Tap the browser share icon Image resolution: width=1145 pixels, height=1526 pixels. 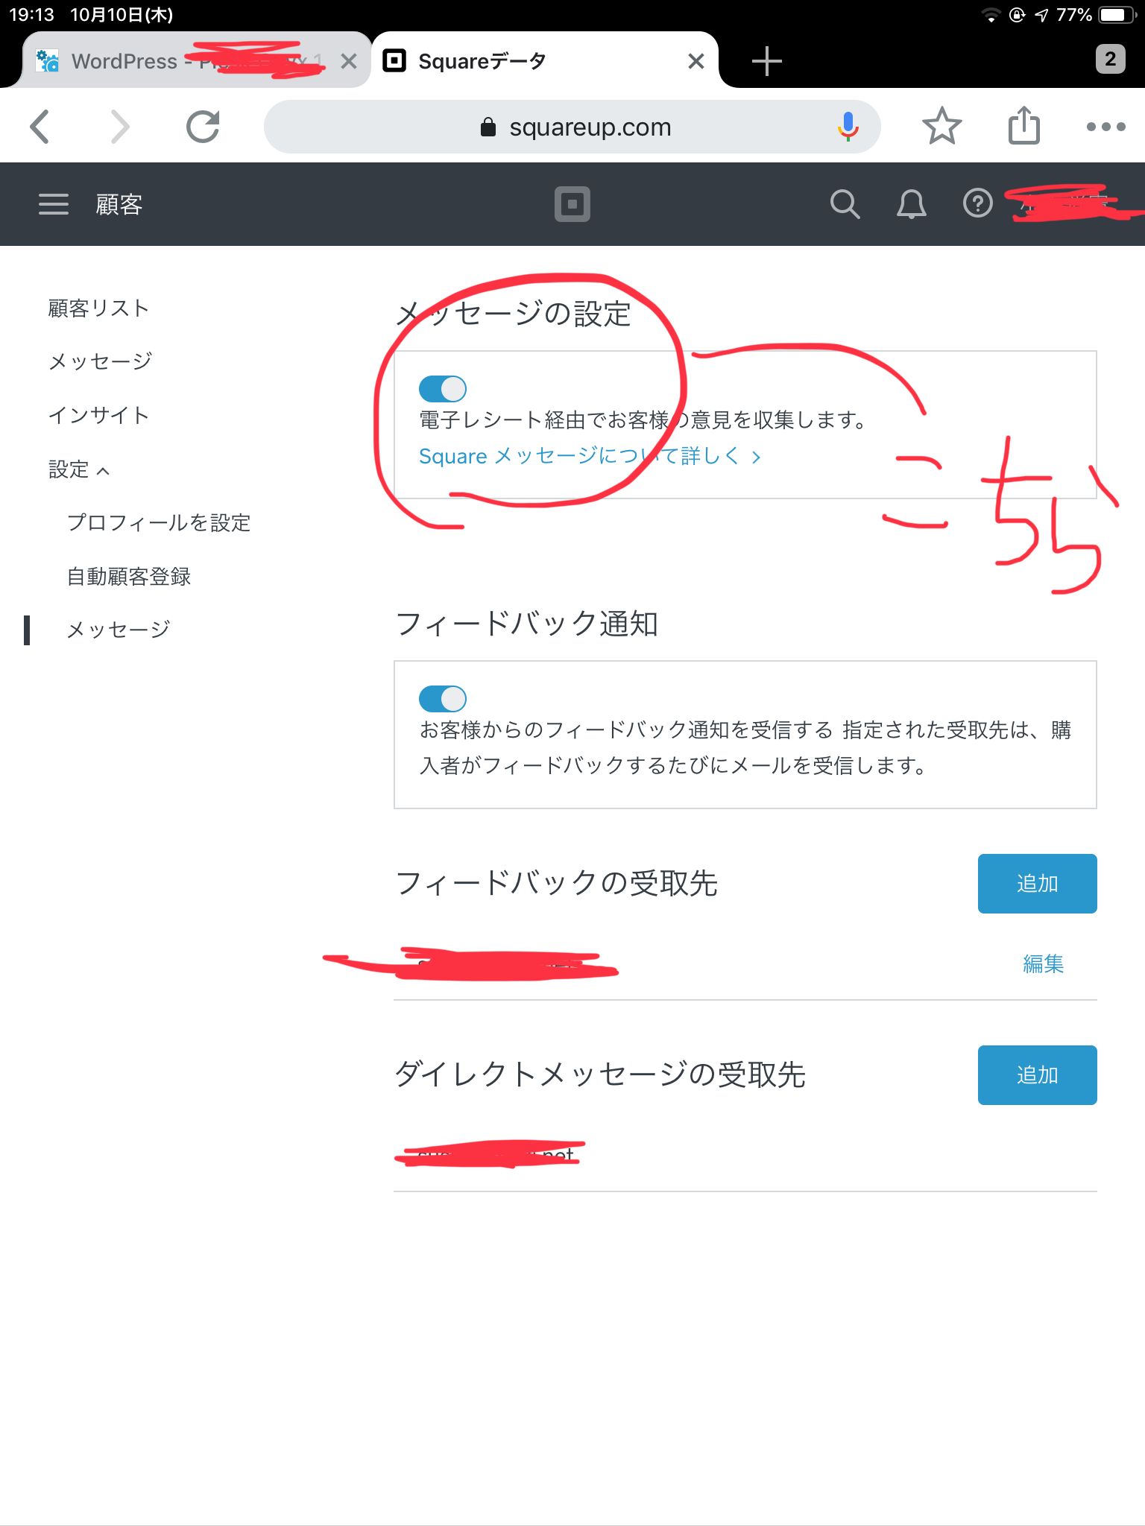[x=1023, y=126]
